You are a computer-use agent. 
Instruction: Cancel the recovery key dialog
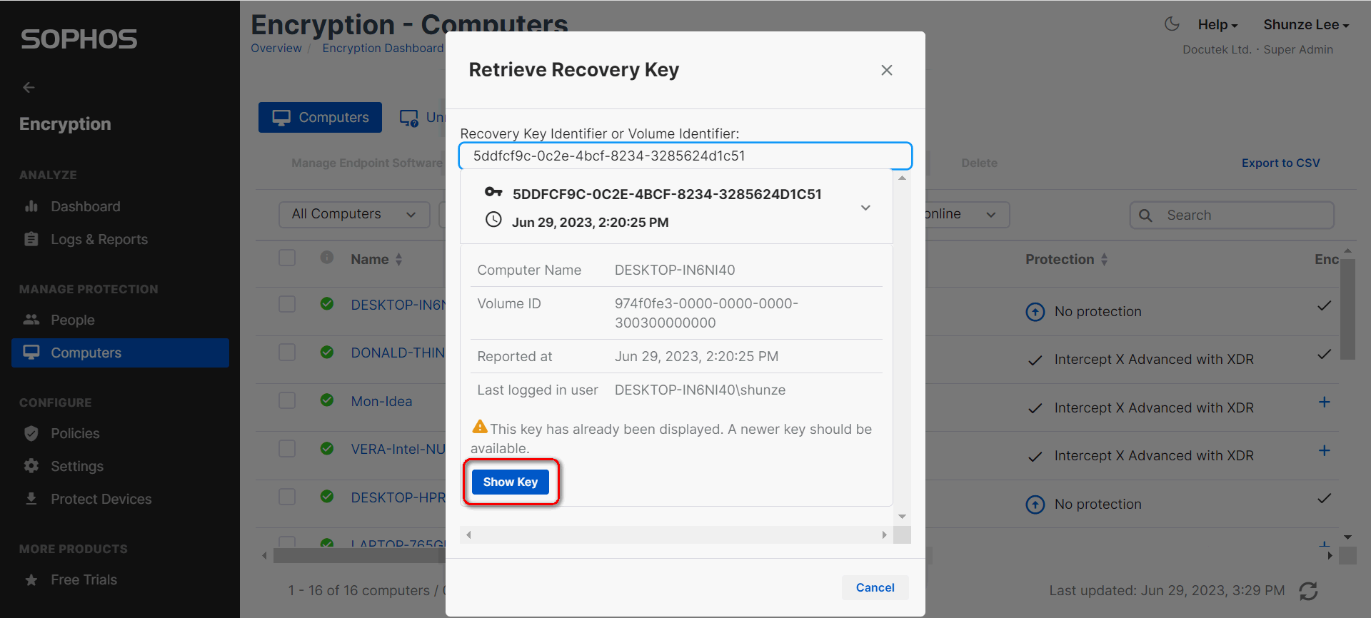[x=875, y=587]
